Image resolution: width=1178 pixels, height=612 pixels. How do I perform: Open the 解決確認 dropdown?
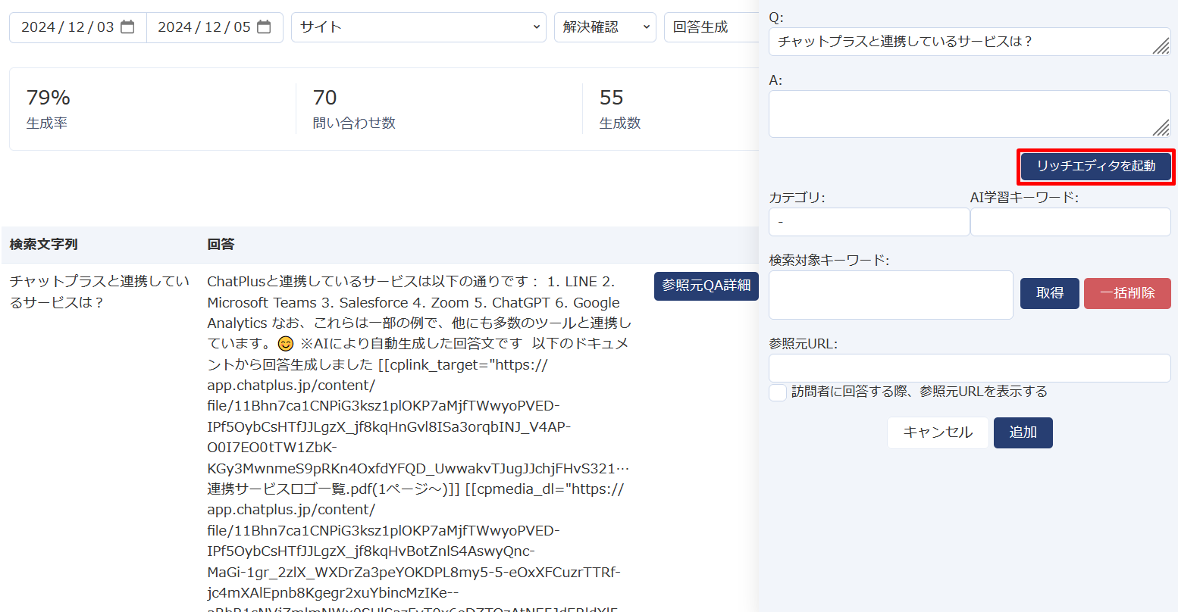pyautogui.click(x=605, y=27)
